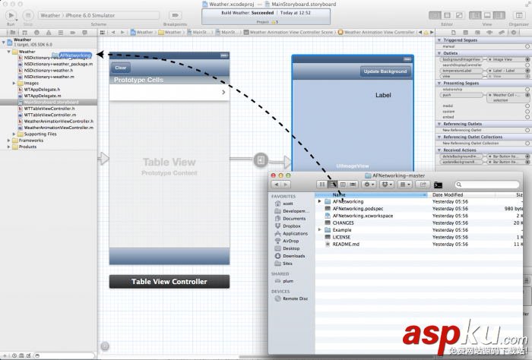
Task: Open the Quick Help inspector tab
Action: 465,33
